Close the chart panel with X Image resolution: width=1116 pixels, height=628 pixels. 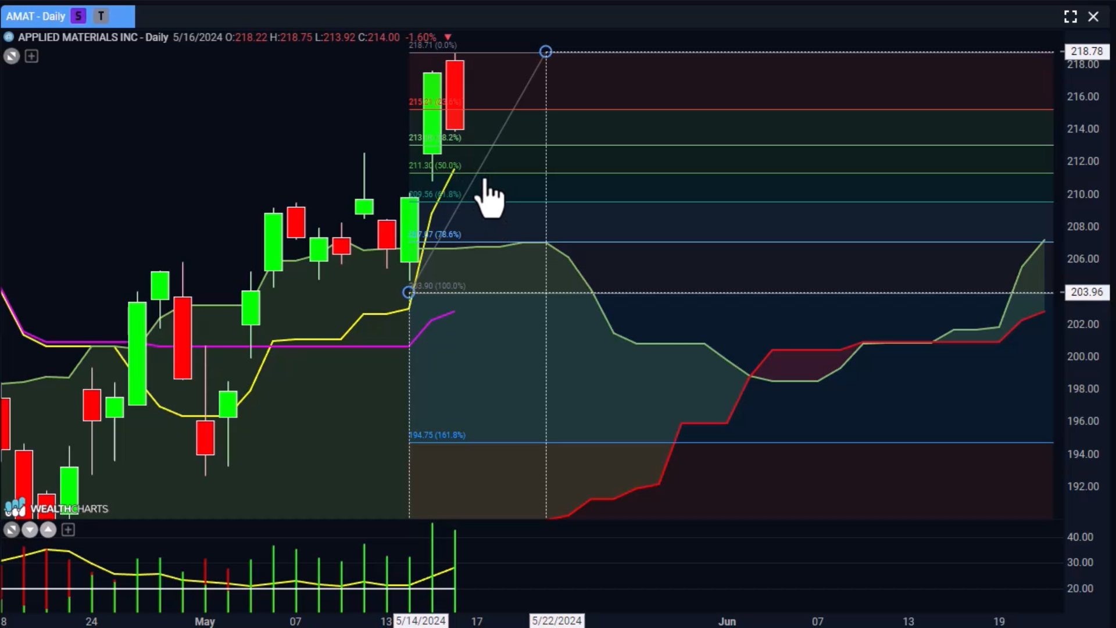point(1093,17)
